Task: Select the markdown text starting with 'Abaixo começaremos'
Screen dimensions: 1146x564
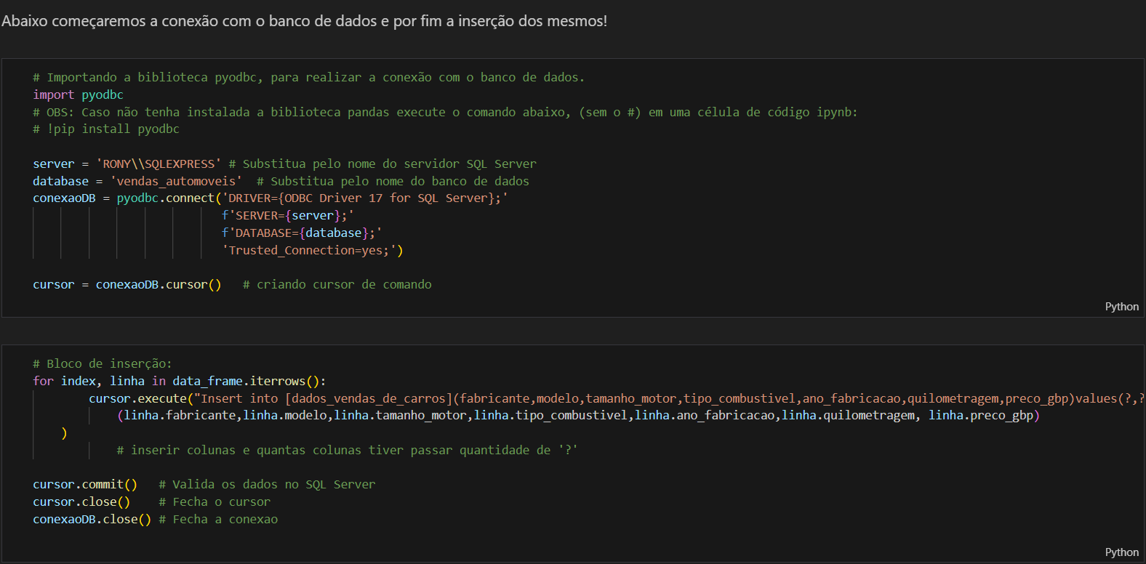Action: point(304,21)
